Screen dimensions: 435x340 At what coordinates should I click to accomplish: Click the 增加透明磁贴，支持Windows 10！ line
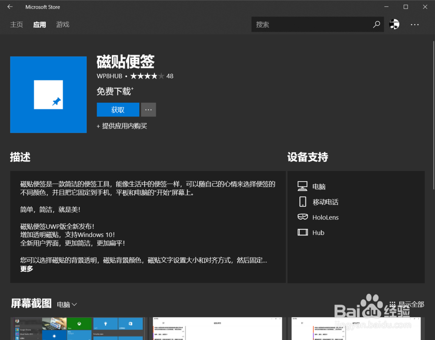tap(67, 235)
